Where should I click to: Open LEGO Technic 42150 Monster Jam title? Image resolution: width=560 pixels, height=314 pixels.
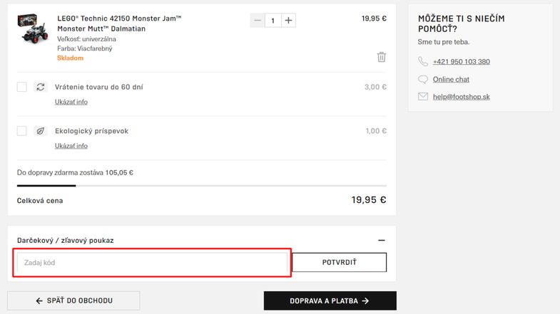(119, 23)
